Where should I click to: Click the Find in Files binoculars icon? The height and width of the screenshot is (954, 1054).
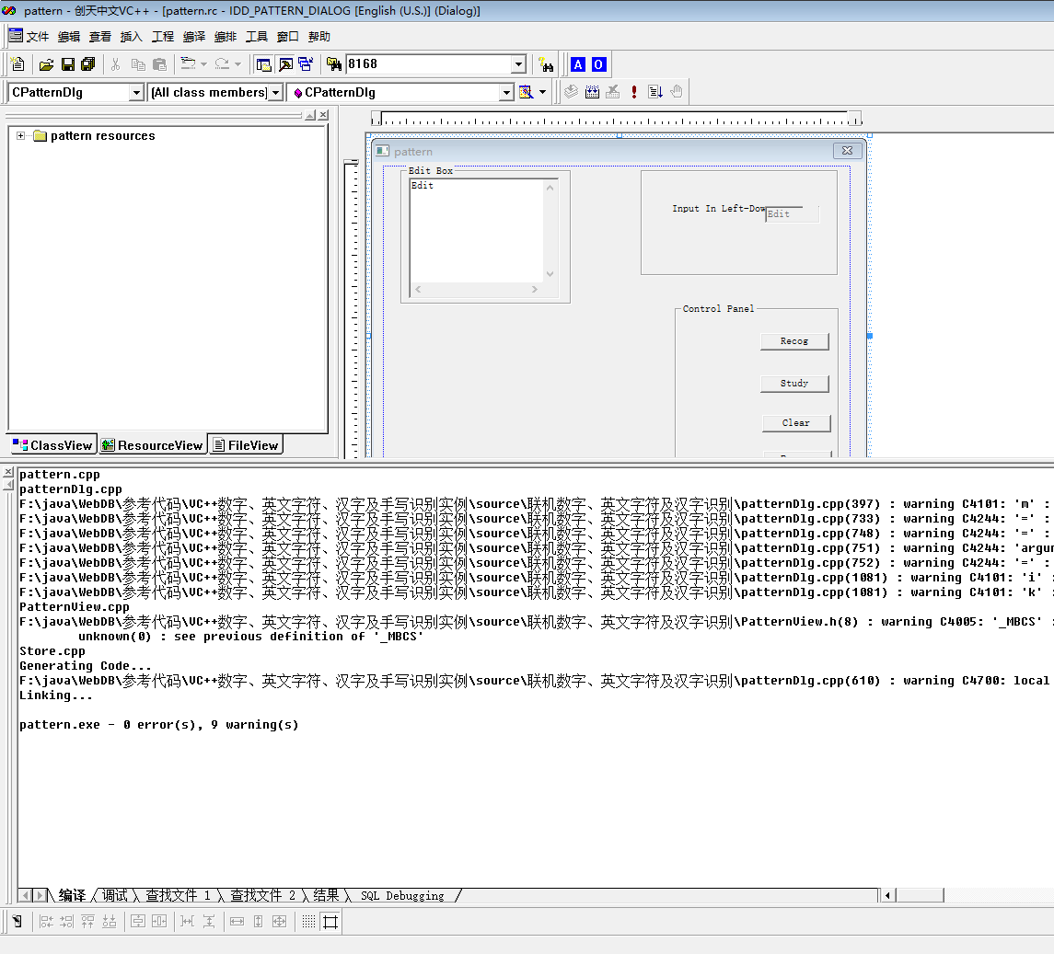coord(547,64)
